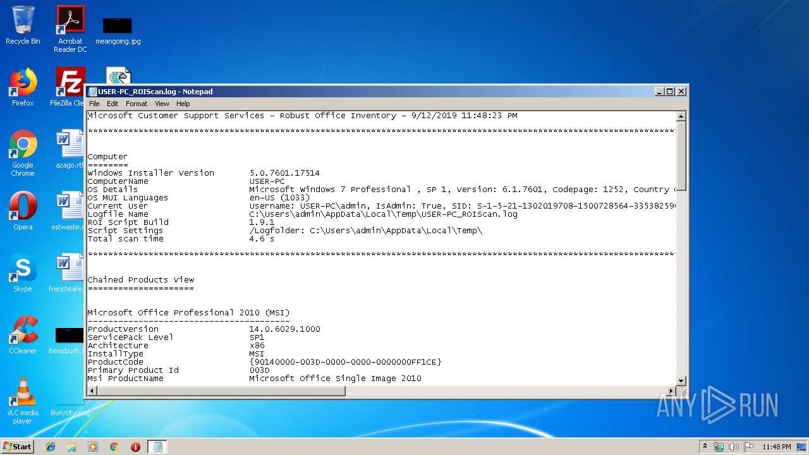
Task: Open the CCleaner desktop shortcut
Action: (x=23, y=335)
